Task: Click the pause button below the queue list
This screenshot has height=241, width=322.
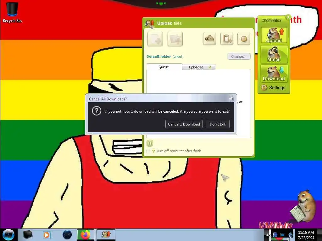Action: point(150,143)
